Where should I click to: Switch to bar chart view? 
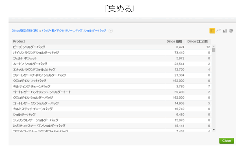[x=224, y=30]
